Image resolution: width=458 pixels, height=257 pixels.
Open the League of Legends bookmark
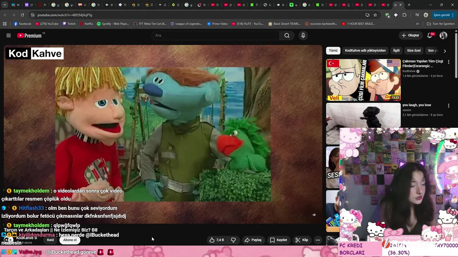point(186,24)
